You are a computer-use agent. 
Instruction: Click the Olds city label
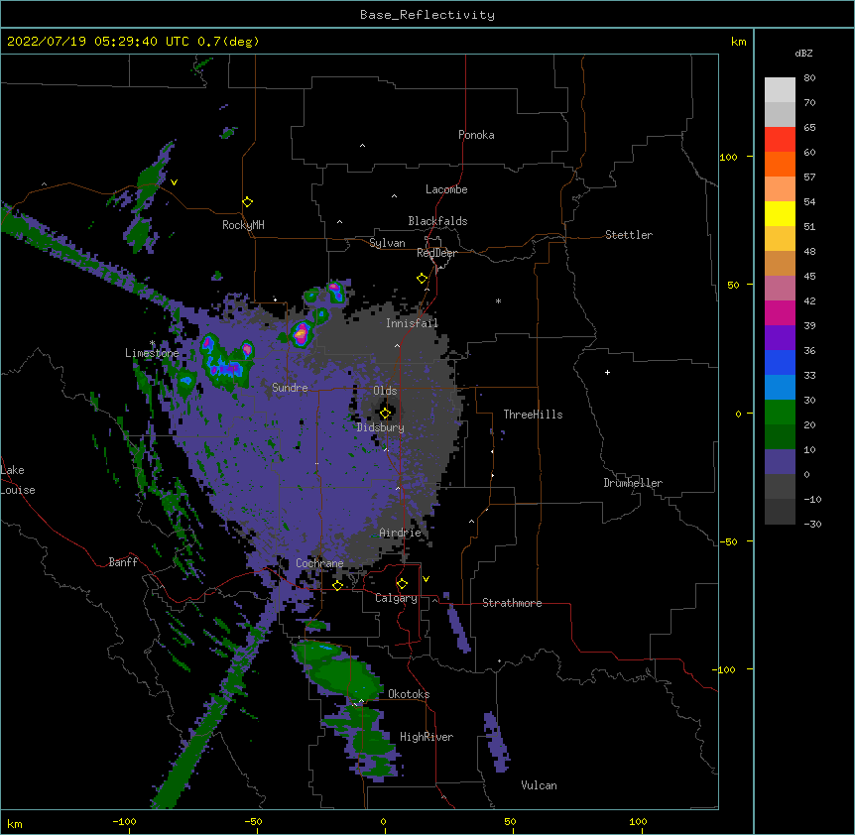click(385, 391)
